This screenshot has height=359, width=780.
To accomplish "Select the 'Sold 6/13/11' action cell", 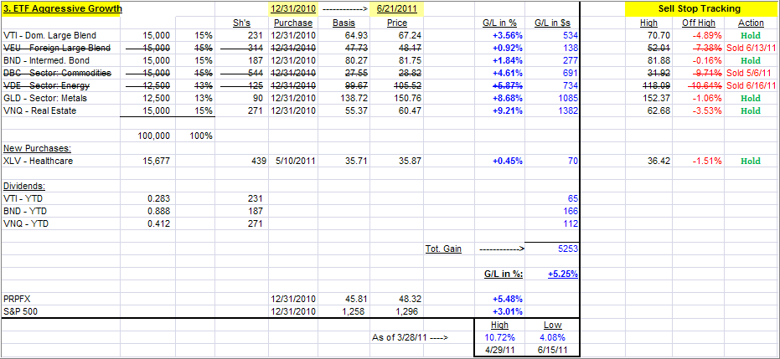I will click(752, 49).
